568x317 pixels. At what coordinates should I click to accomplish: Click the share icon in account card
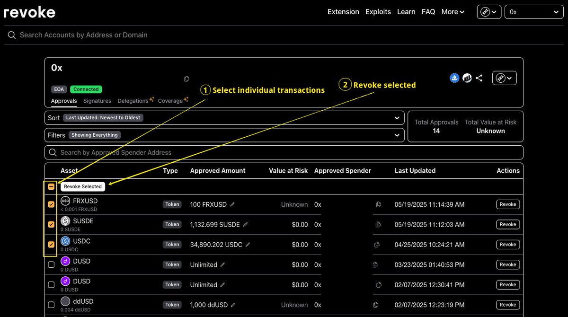tap(479, 78)
